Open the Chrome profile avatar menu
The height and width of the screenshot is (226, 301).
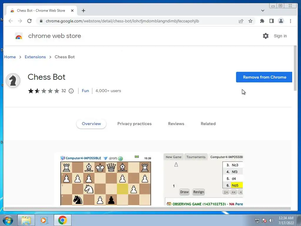click(x=281, y=21)
